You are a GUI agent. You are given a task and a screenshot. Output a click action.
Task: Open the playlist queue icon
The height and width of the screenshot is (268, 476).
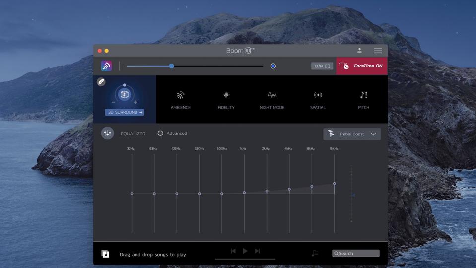(314, 253)
